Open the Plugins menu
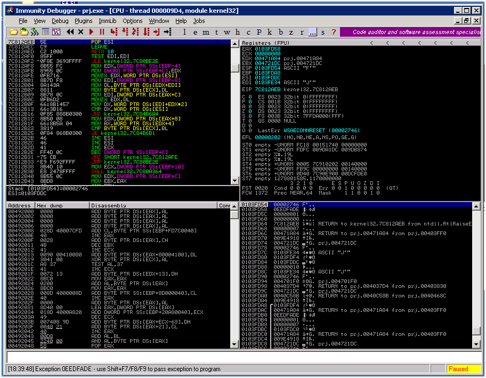The image size is (486, 378). (83, 21)
